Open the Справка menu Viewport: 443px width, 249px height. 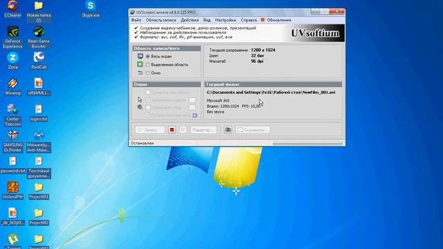point(248,20)
